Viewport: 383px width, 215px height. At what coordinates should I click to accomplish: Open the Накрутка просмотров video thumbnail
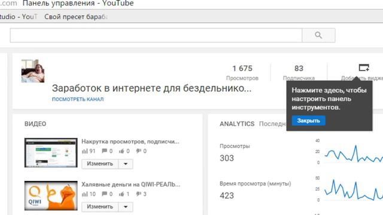[51, 153]
